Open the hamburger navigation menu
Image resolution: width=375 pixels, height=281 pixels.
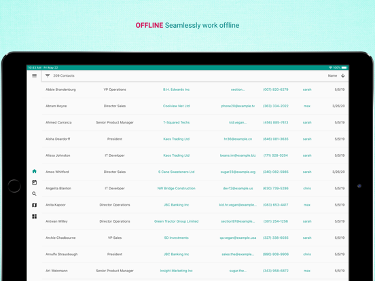coord(35,76)
